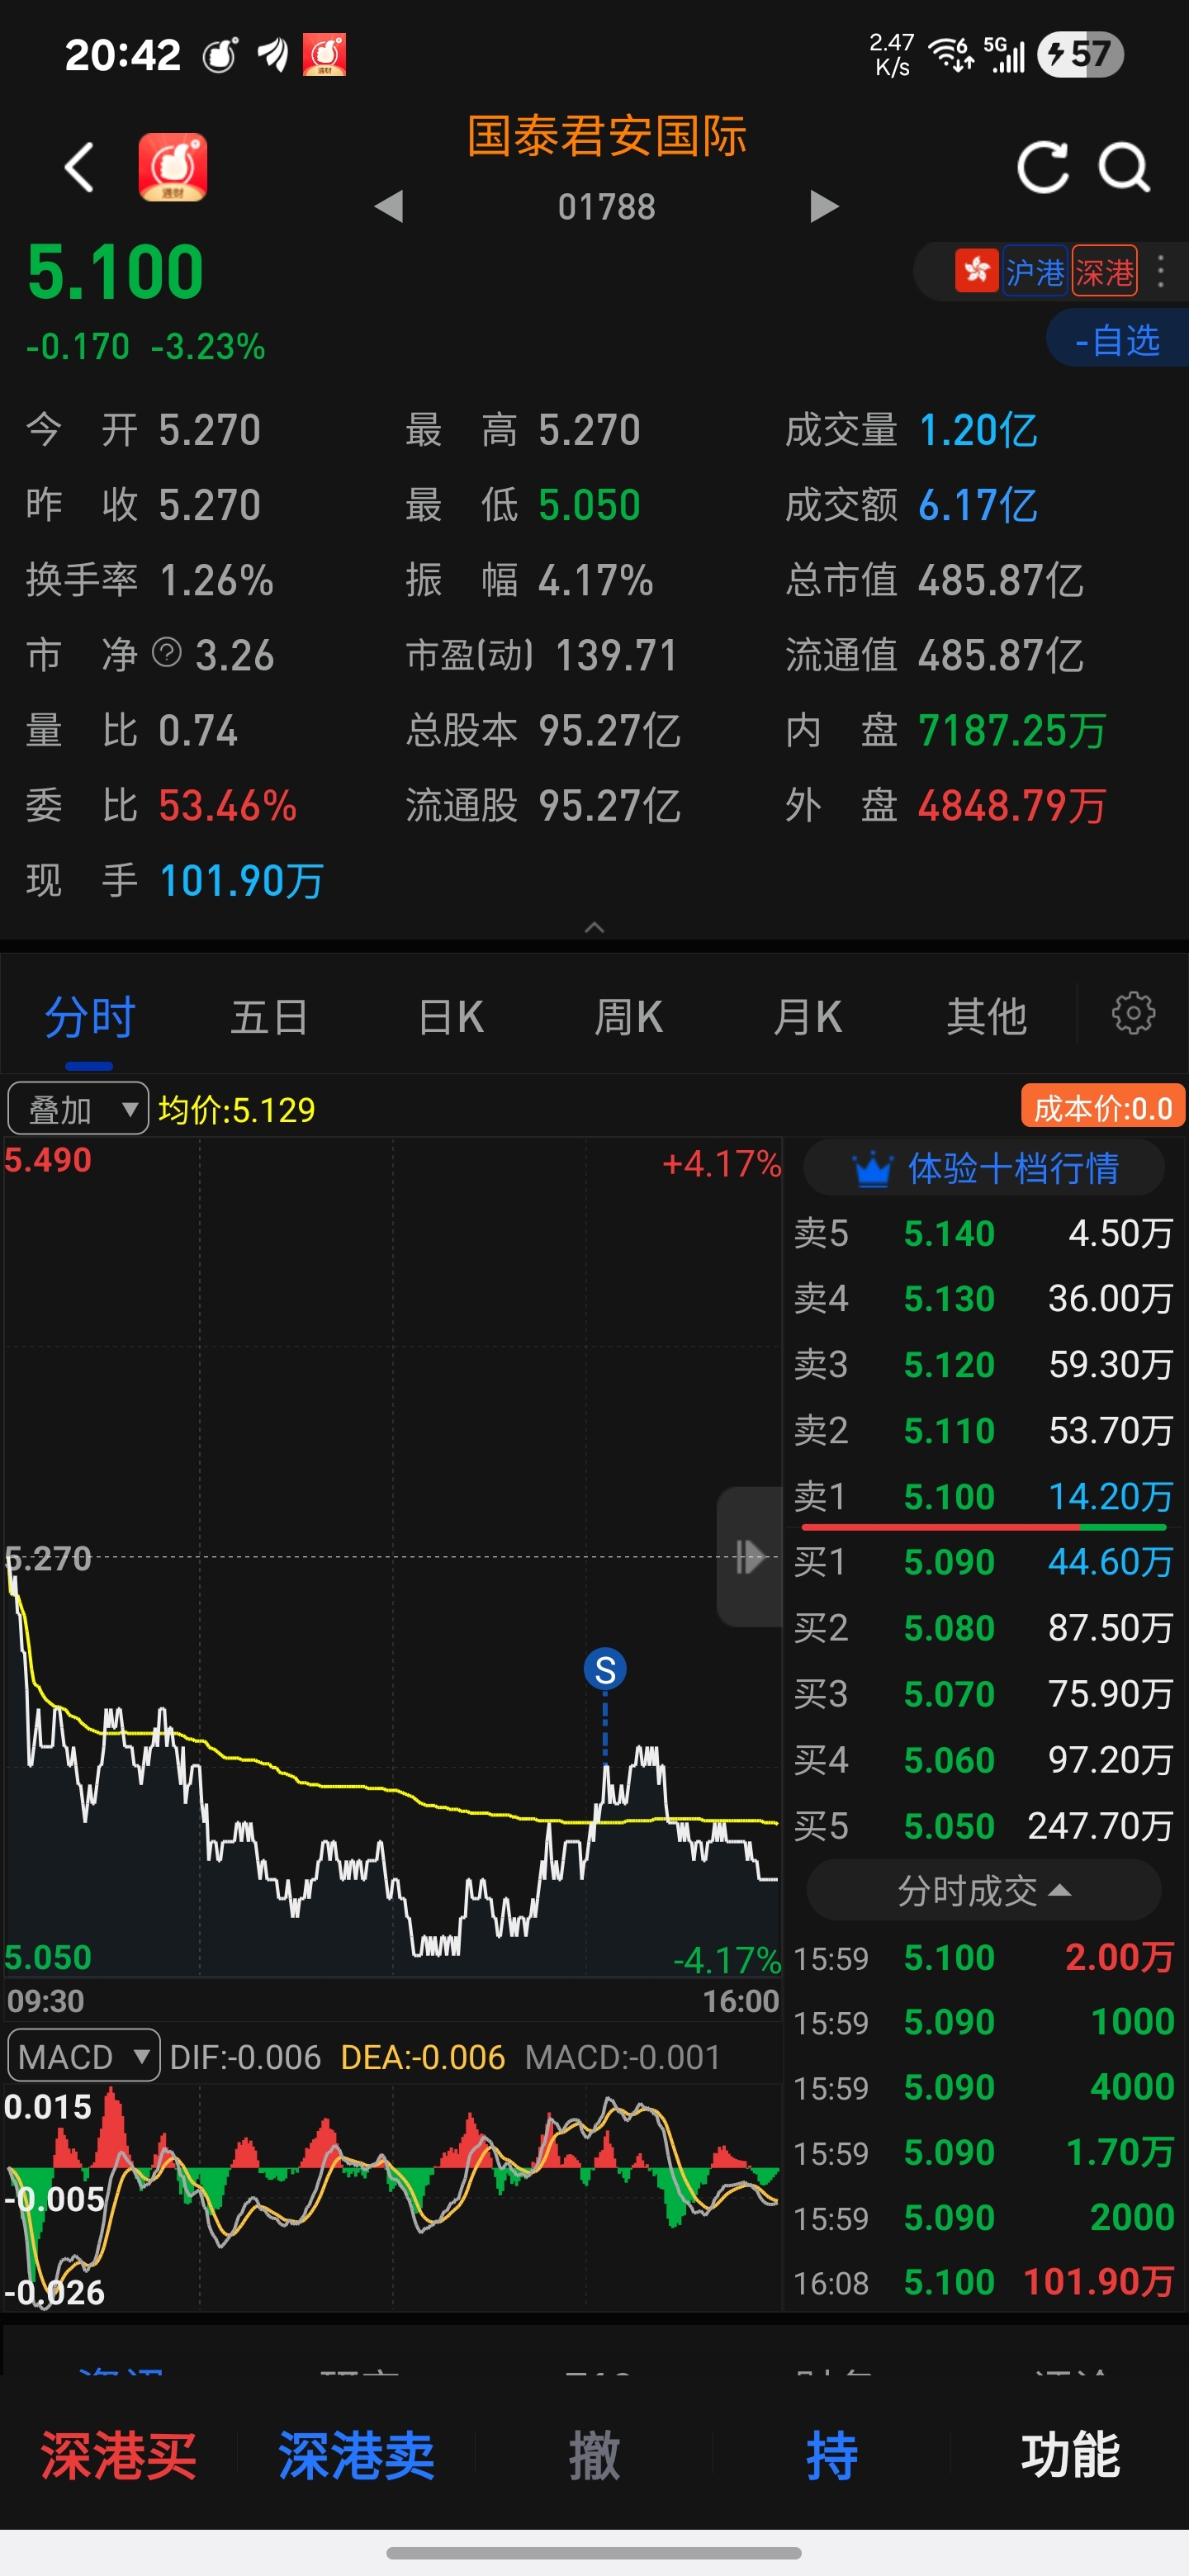Open the three-dot more menu
The height and width of the screenshot is (2576, 1189).
tap(1161, 271)
